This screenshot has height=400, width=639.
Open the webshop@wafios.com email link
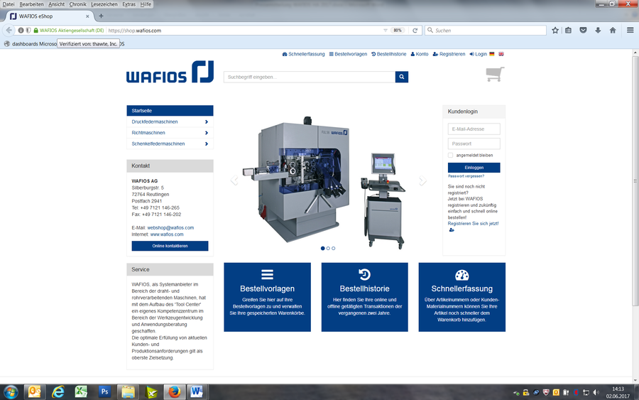coord(170,228)
